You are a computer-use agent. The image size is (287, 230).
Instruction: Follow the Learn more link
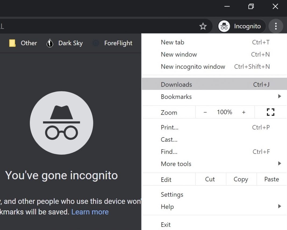tap(90, 212)
